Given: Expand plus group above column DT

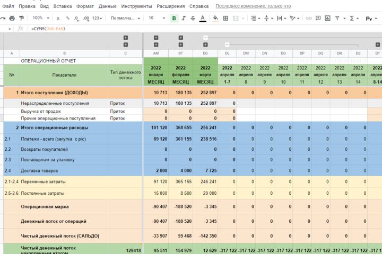Looking at the screenshot, I should tap(378, 45).
